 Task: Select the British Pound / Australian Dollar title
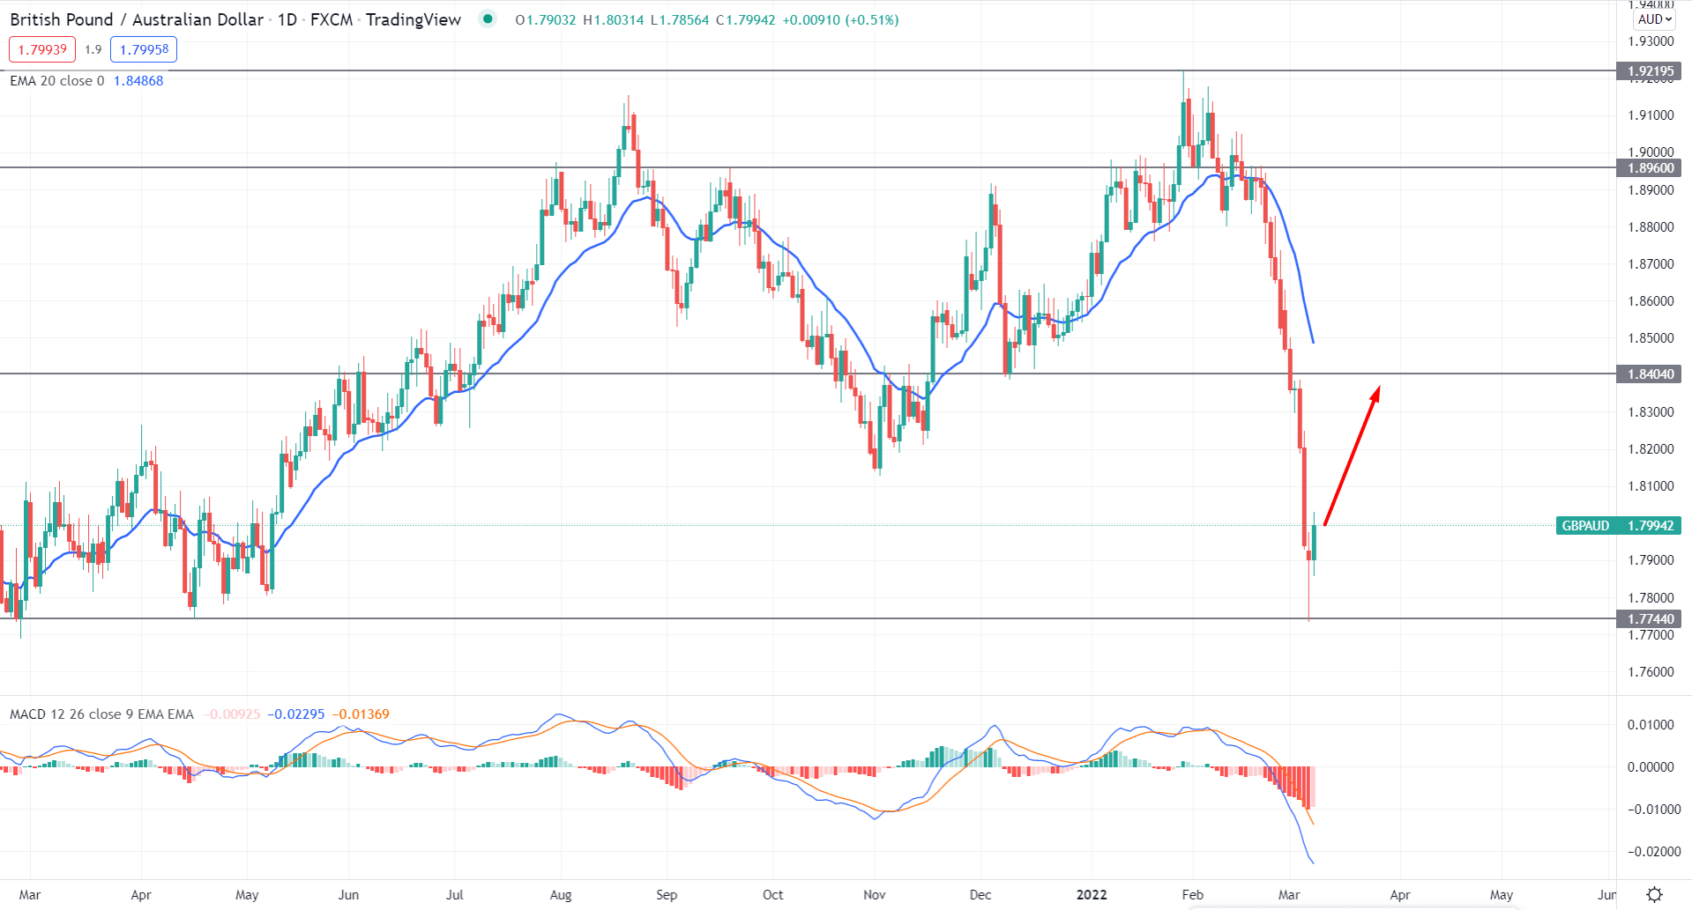pyautogui.click(x=137, y=19)
